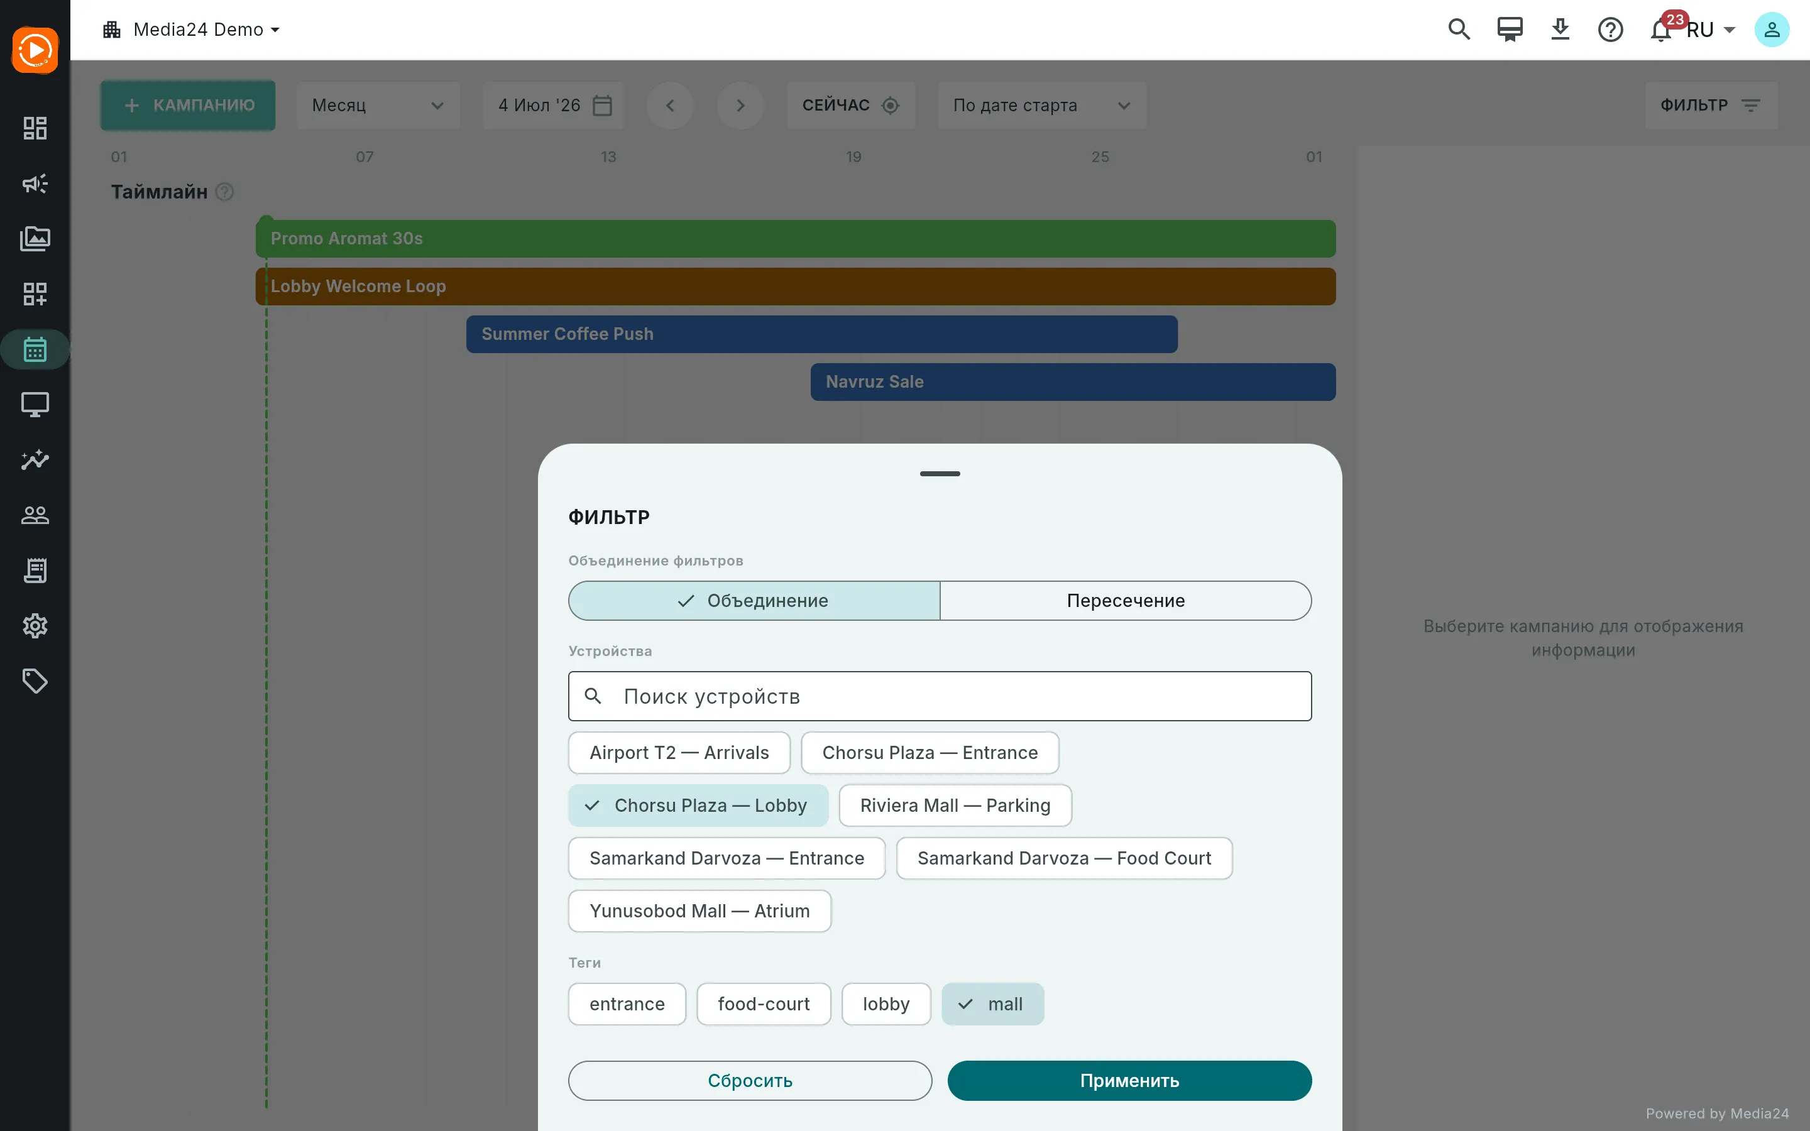Toggle the lobby tag chip
The height and width of the screenshot is (1131, 1810).
(886, 1004)
